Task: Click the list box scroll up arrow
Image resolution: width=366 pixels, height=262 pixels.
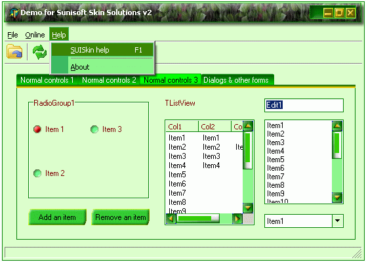Action: point(337,125)
